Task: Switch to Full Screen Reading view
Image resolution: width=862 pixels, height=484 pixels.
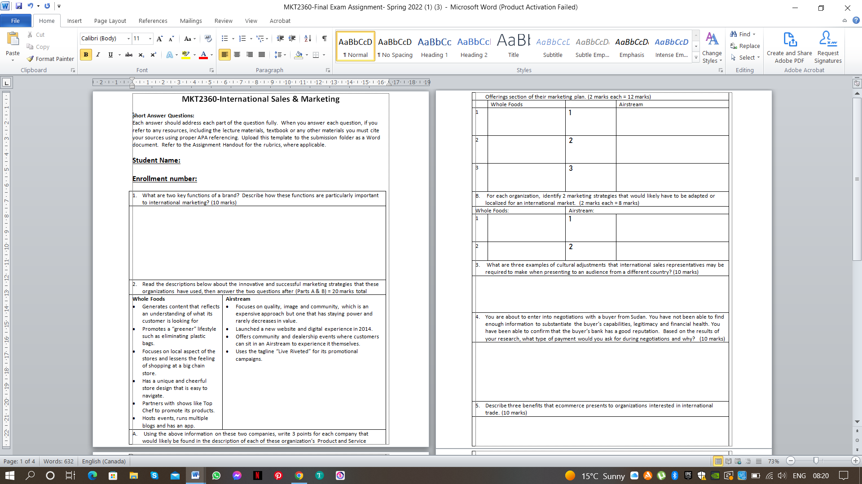Action: (x=728, y=461)
